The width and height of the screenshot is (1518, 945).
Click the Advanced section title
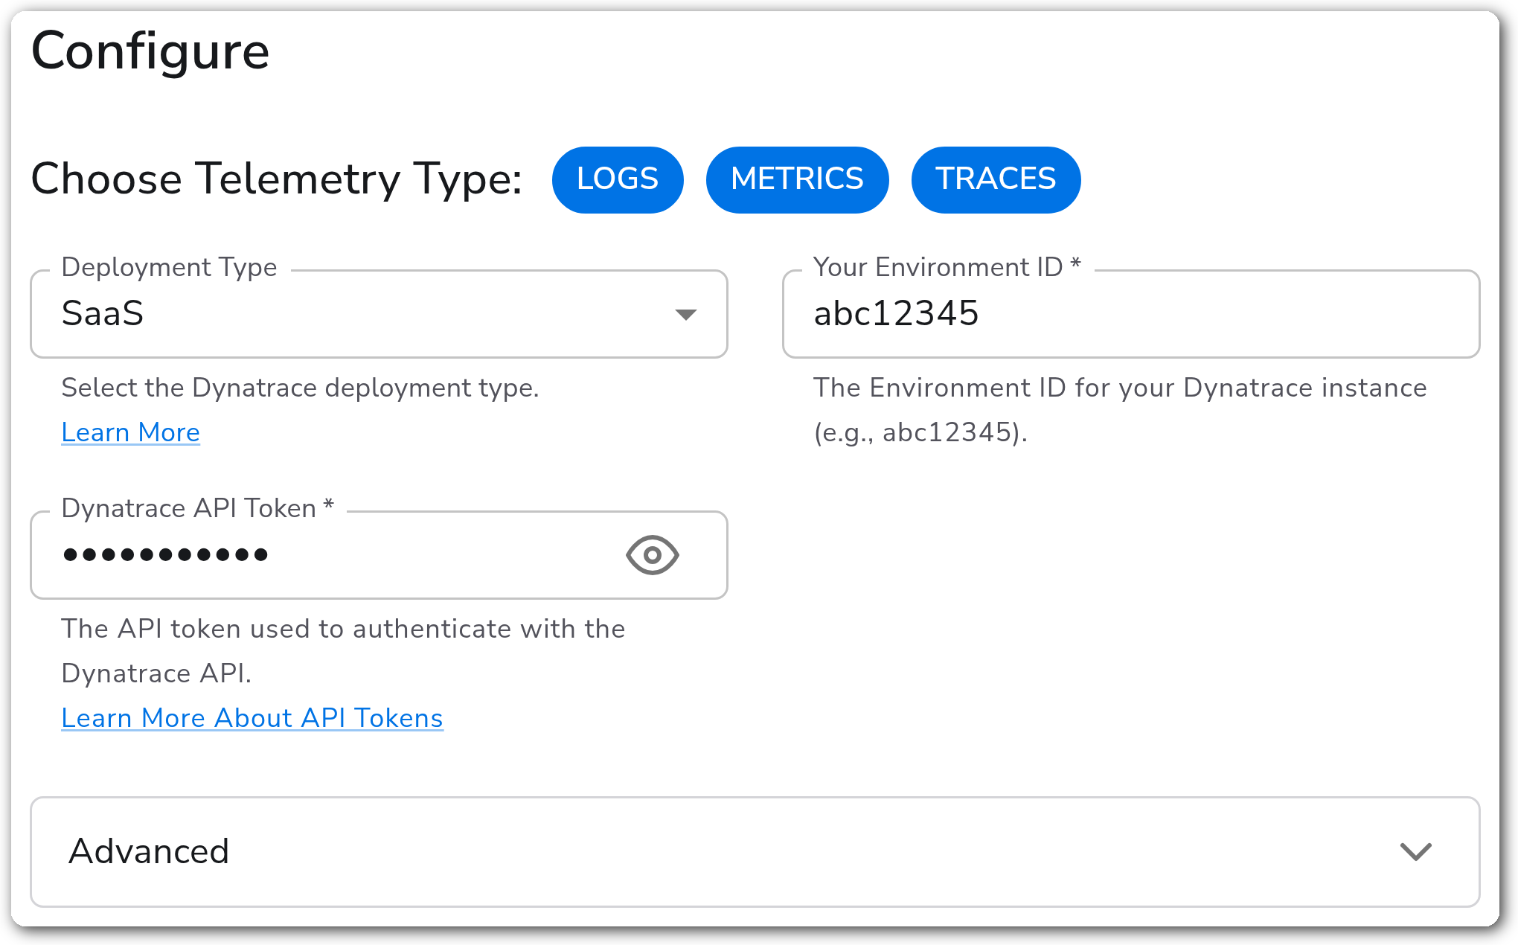(149, 851)
